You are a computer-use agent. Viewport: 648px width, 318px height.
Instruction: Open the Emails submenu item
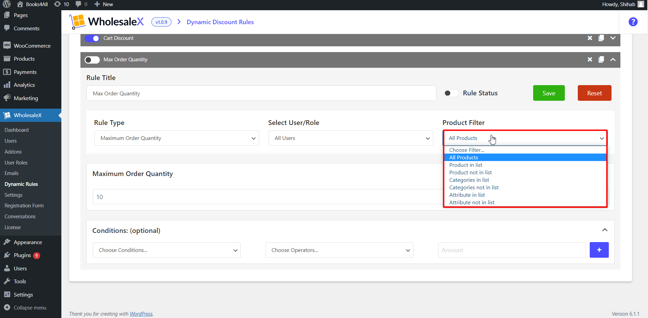click(x=12, y=173)
